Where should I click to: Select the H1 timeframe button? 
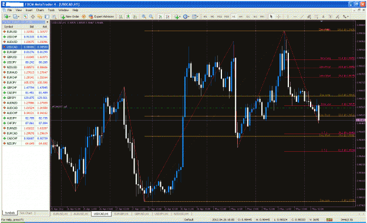pyautogui.click(x=234, y=16)
